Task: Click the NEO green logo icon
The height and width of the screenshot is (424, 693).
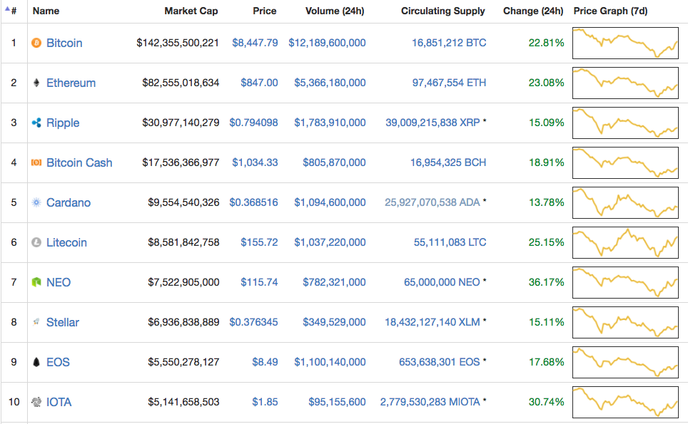Action: [36, 283]
